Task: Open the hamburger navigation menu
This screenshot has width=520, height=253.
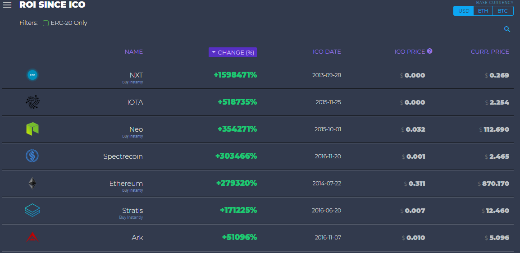Action: click(x=7, y=5)
